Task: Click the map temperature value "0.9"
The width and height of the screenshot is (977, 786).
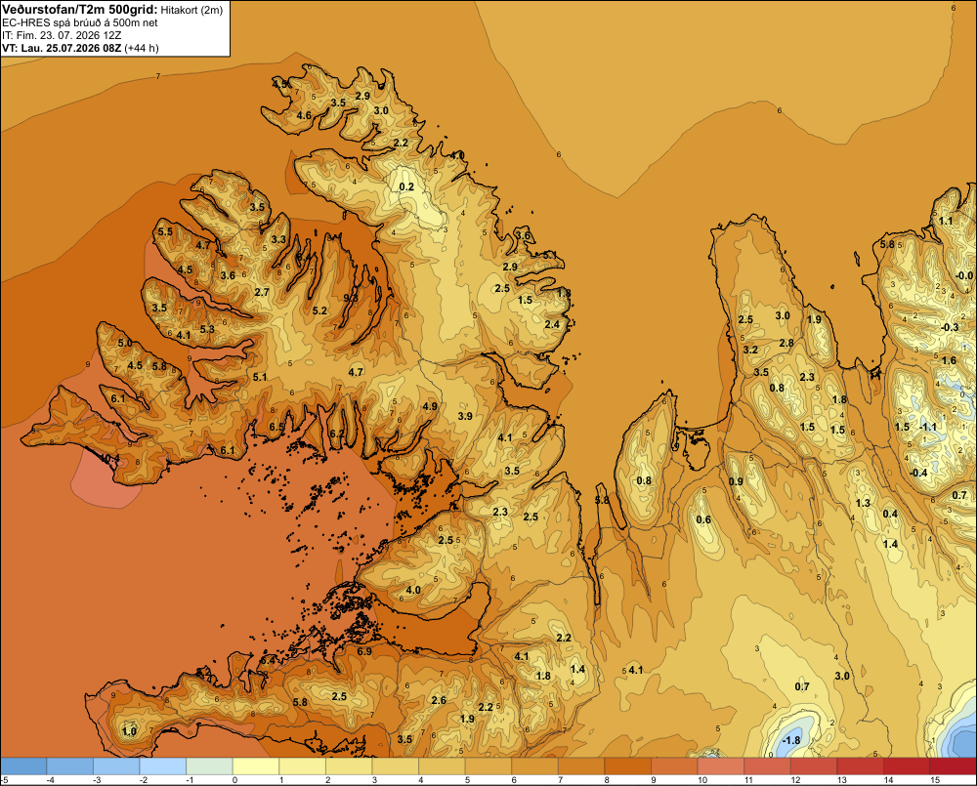Action: click(x=736, y=481)
